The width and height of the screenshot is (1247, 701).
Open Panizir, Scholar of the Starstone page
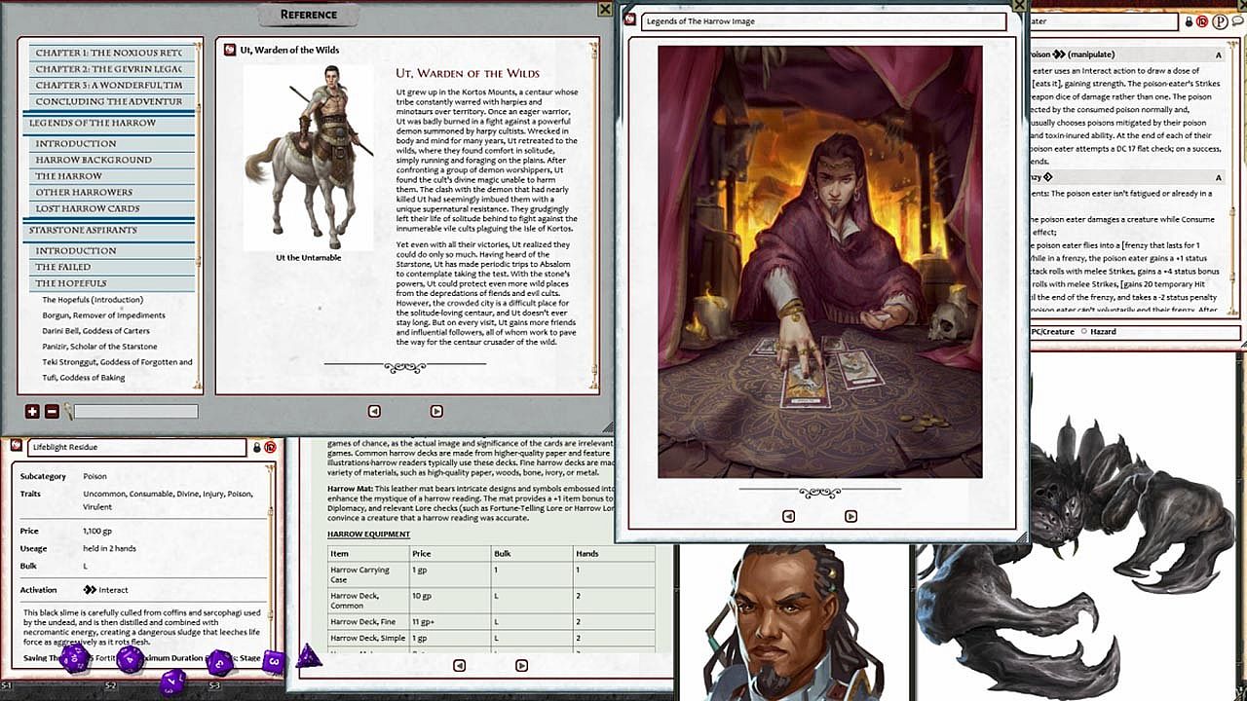coord(99,347)
